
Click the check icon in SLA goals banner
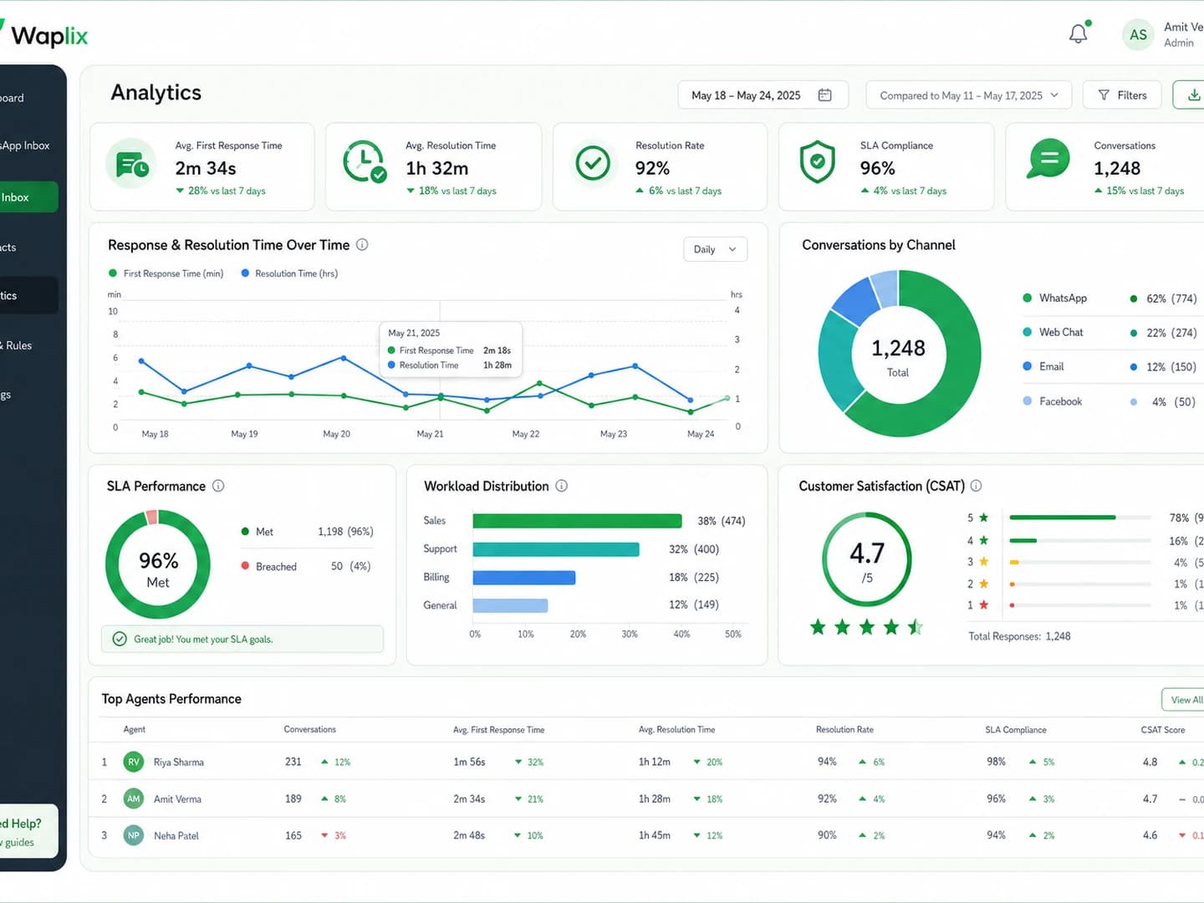[x=120, y=639]
